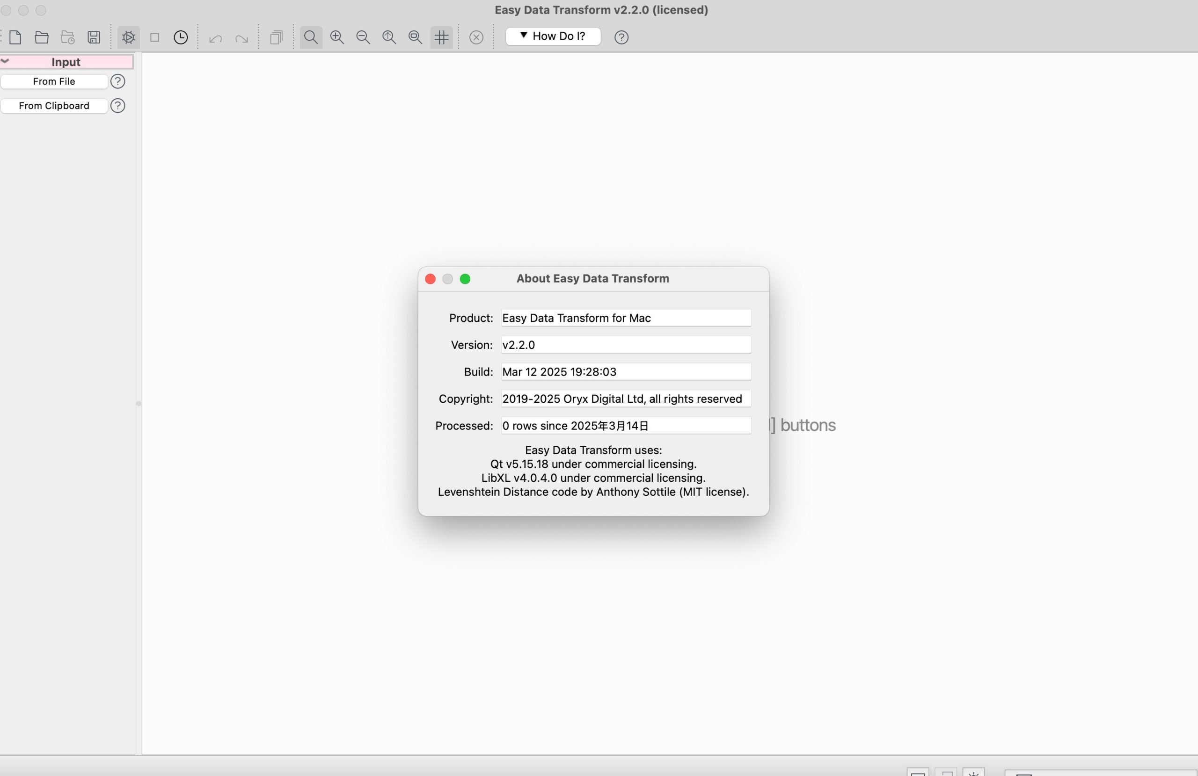Click the Save floppy disk icon

coord(94,37)
